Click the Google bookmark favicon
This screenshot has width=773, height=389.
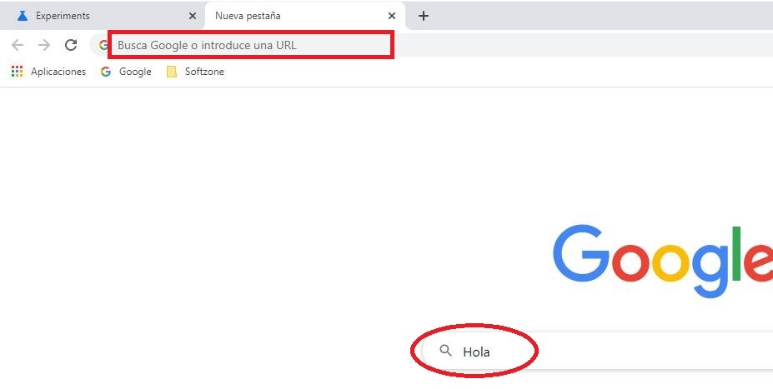coord(106,72)
